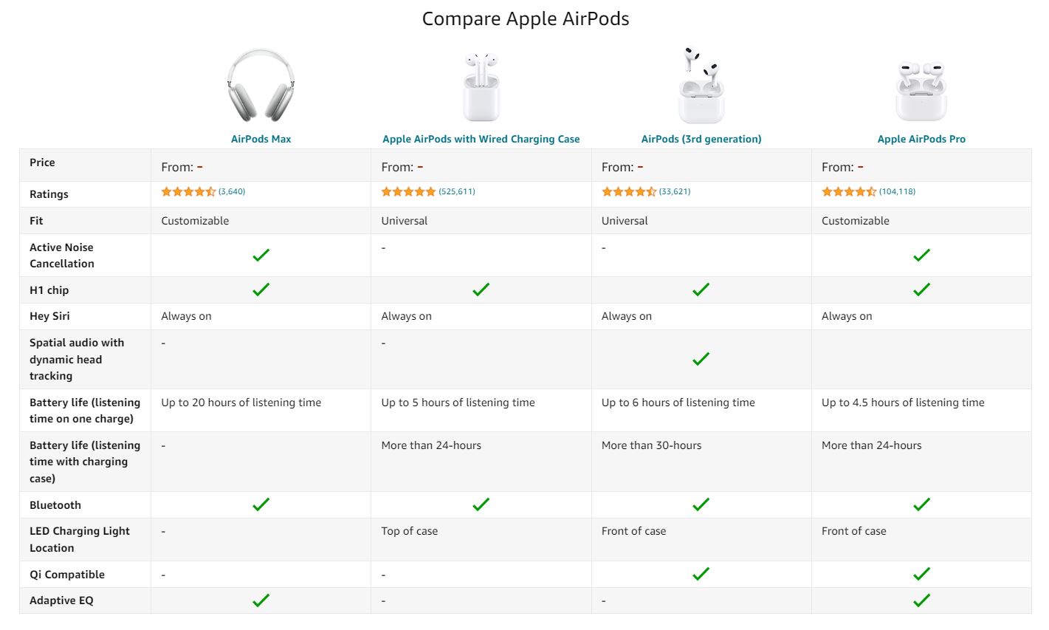Screen dimensions: 1049x630
Task: Click the Qi Compatible checkmark for AirPods Pro
Action: tap(921, 573)
